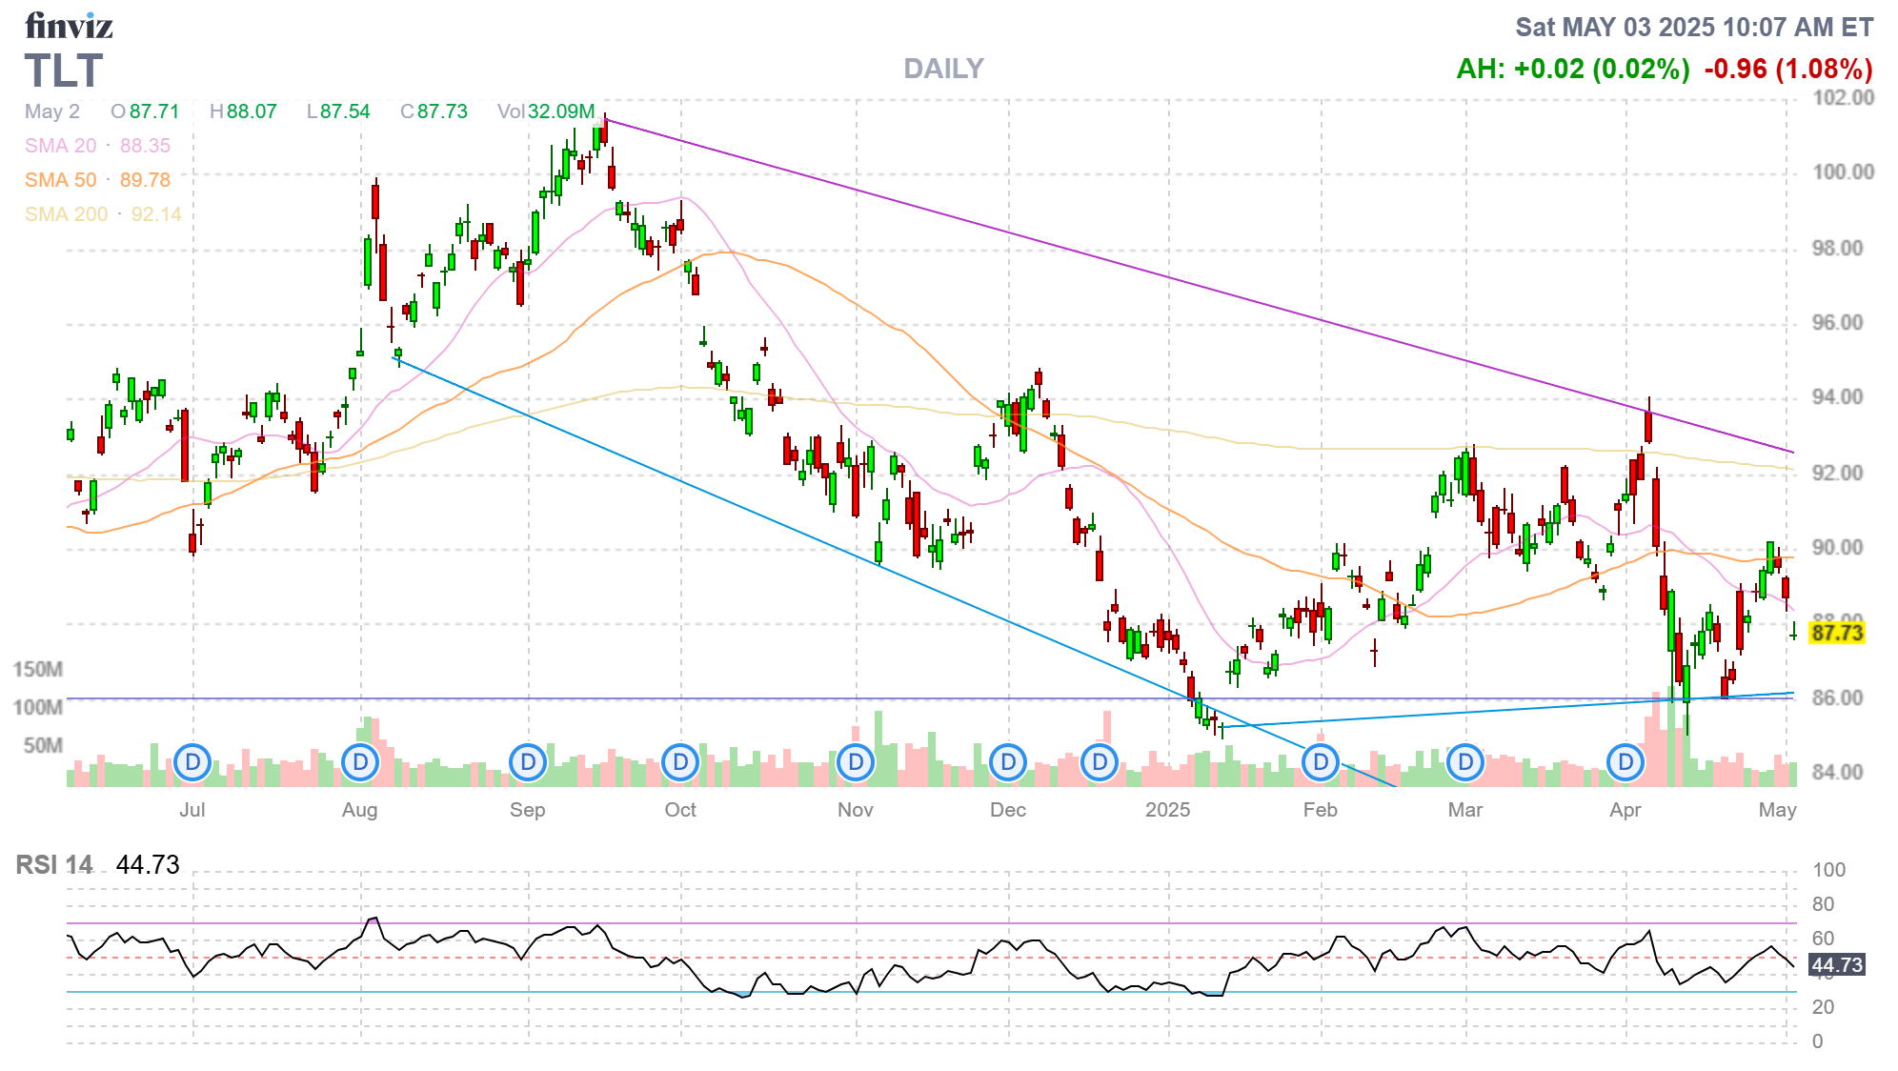Click the 44.73 RSI value tag on axis

[x=1836, y=965]
